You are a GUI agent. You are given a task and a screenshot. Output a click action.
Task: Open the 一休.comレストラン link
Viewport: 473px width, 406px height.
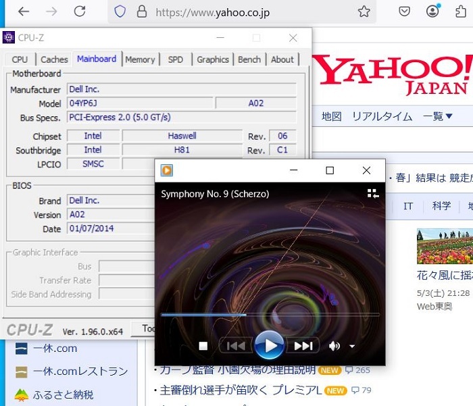click(80, 372)
